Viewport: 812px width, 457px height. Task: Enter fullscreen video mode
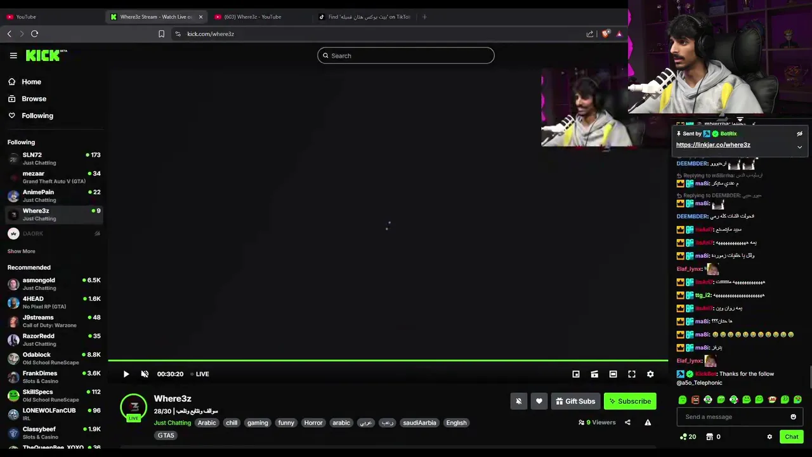coord(632,374)
